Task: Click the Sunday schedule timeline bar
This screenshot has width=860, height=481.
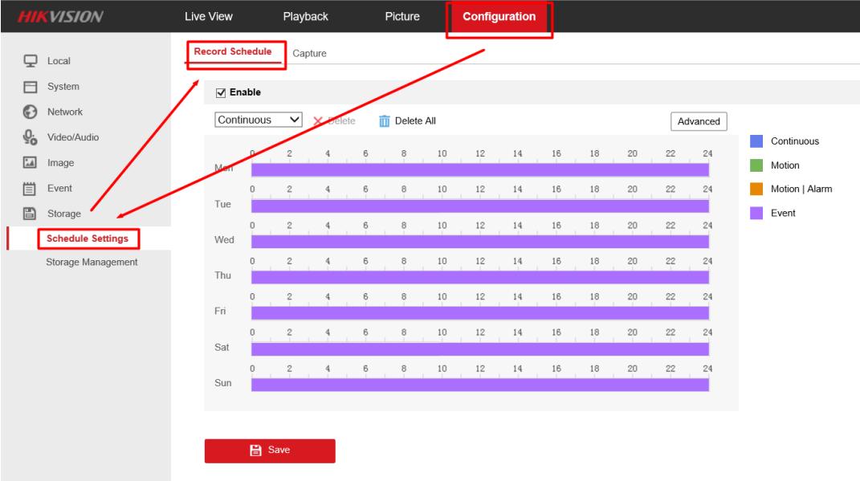Action: [x=480, y=385]
